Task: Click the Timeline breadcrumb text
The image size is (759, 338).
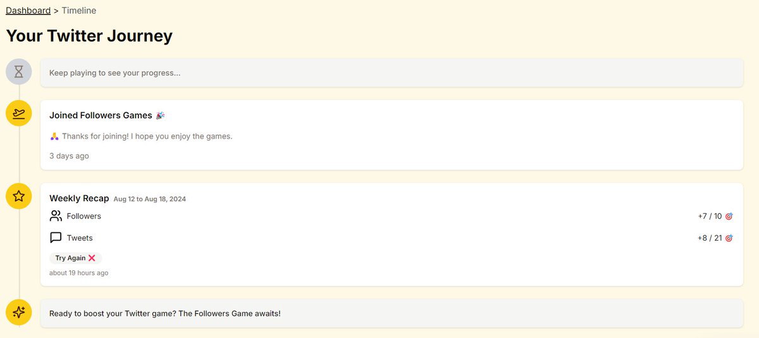Action: [x=79, y=11]
